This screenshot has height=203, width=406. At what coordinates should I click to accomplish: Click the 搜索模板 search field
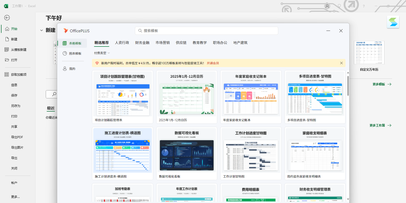tap(206, 31)
